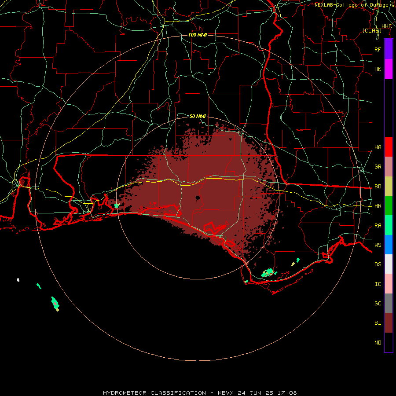Image resolution: width=396 pixels, height=396 pixels.
Task: Click the HR green legend swatch
Action: coord(389,206)
